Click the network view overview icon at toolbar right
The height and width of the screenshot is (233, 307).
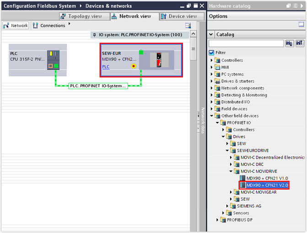tap(188, 26)
